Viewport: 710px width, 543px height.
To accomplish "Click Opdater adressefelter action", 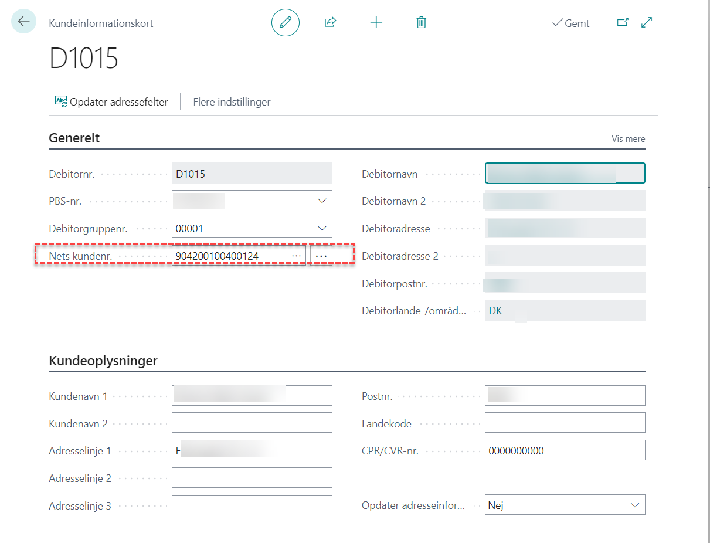I will coord(111,102).
